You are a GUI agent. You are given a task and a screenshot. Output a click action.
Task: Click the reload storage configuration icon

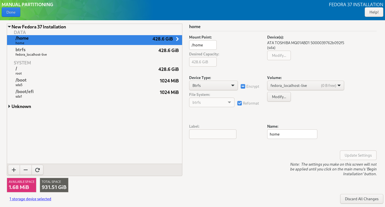(37, 170)
